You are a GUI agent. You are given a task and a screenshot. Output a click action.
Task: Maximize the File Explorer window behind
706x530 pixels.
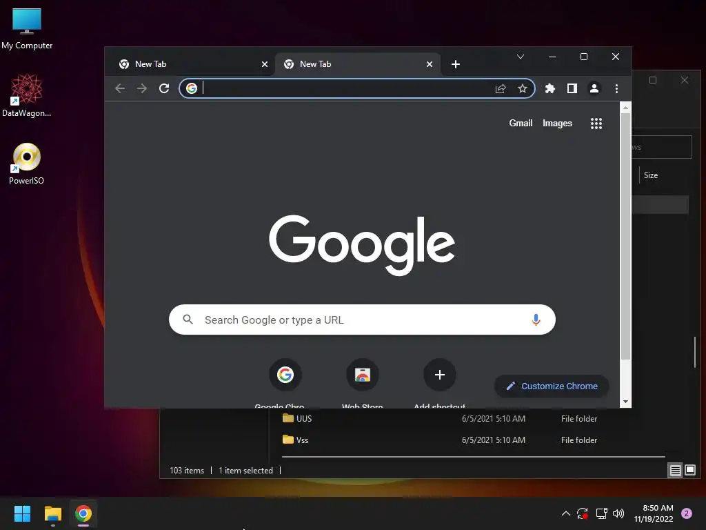coord(653,80)
